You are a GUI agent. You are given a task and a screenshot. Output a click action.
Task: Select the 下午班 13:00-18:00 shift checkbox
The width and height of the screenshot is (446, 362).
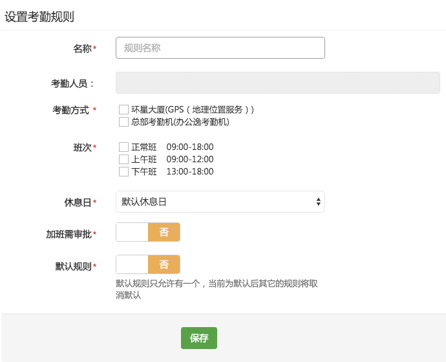(123, 171)
